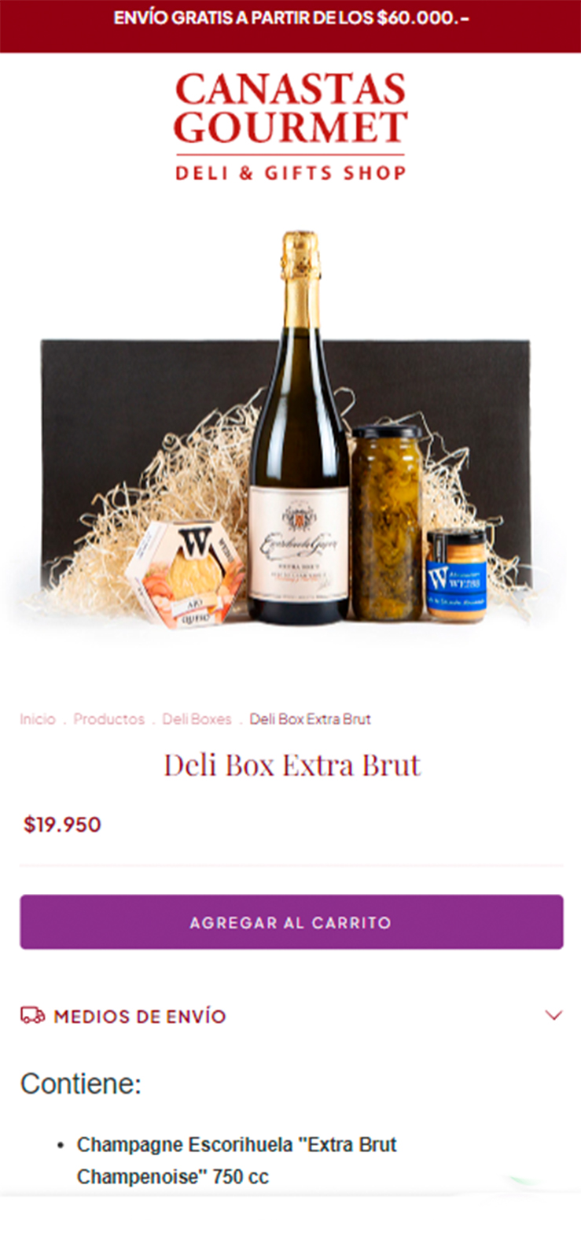Click the delivery truck icon
Image resolution: width=581 pixels, height=1259 pixels.
click(32, 1015)
